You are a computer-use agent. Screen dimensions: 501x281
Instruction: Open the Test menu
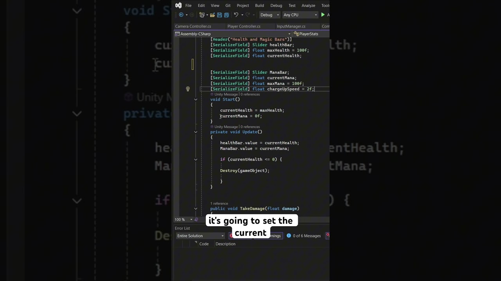pos(292,5)
